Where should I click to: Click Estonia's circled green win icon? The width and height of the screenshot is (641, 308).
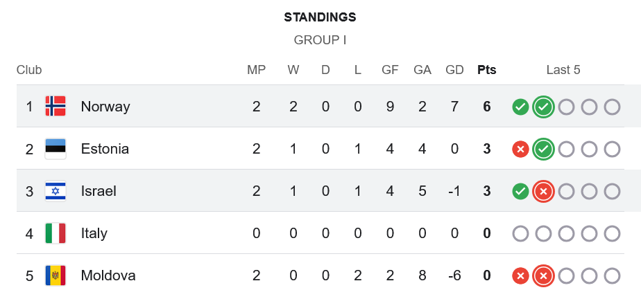click(x=544, y=149)
